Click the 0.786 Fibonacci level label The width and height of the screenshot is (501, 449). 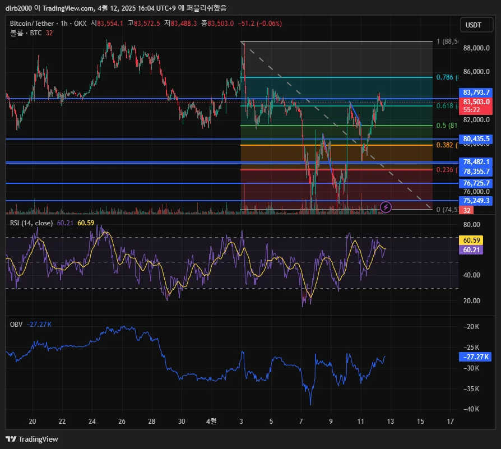[446, 77]
